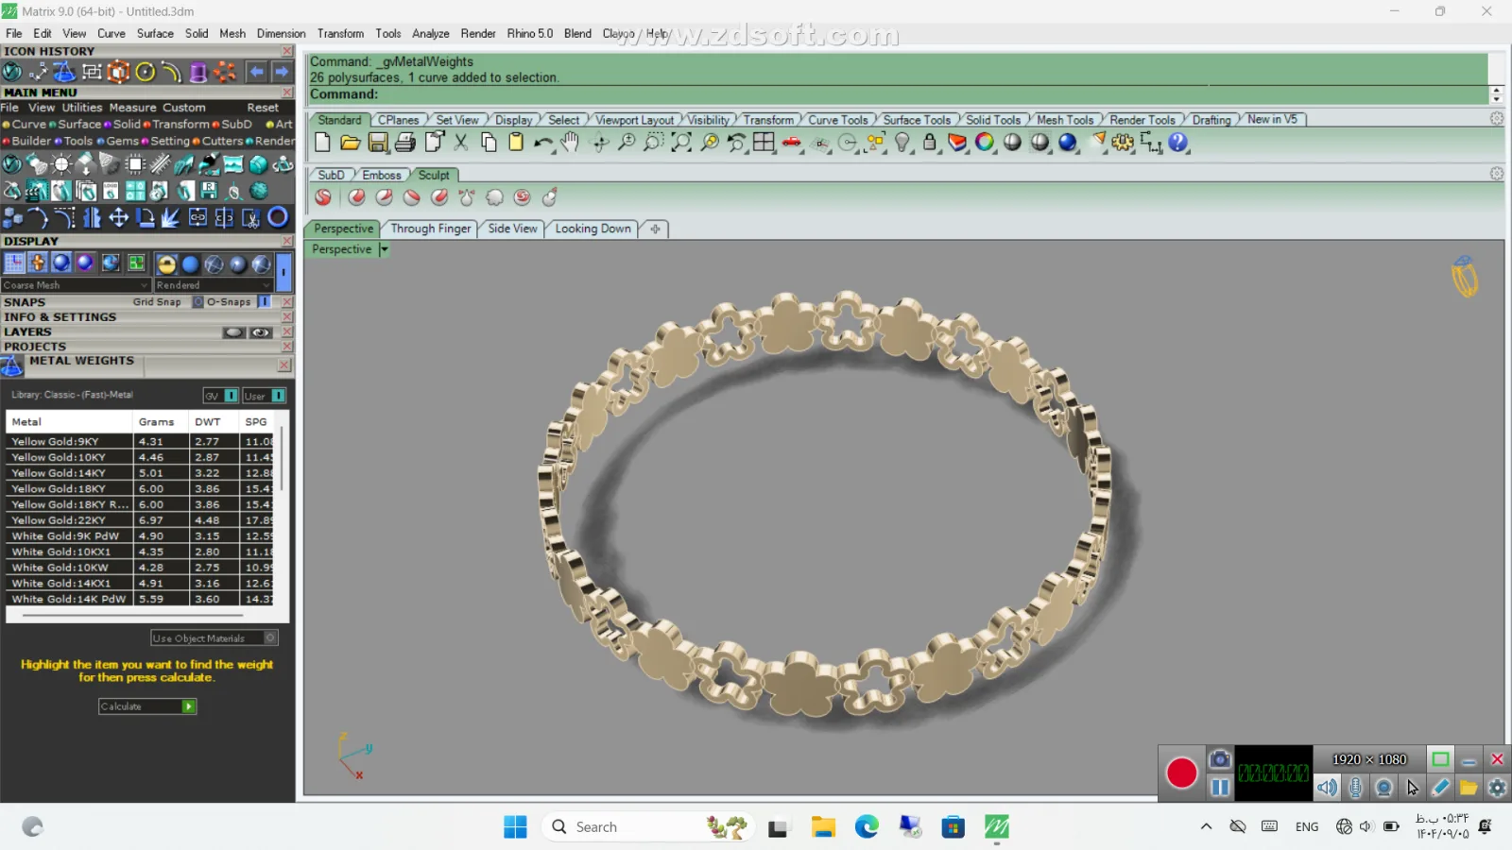Click the Zoom Extents icon
1512x850 pixels.
(x=681, y=143)
